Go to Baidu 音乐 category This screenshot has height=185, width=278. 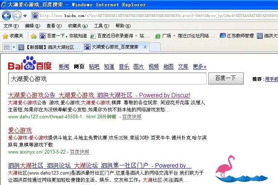tap(124, 67)
